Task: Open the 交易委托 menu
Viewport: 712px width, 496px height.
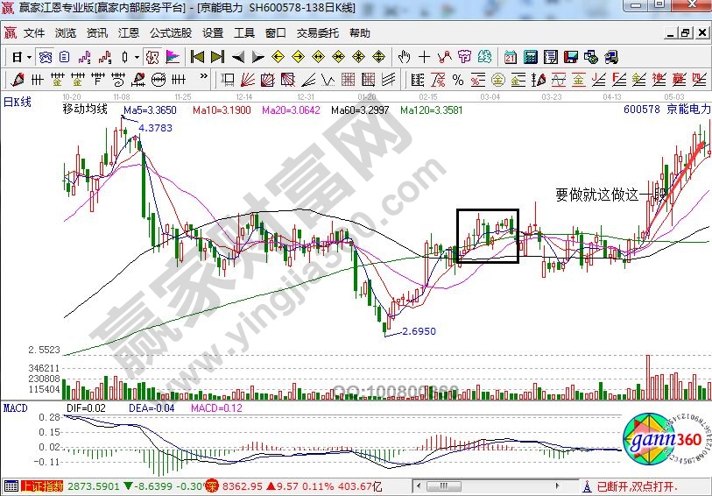Action: coord(317,33)
